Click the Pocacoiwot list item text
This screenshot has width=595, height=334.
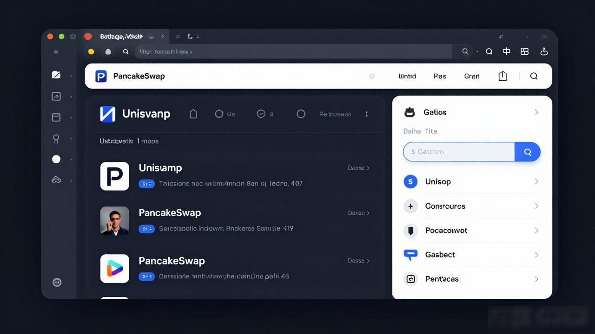446,231
